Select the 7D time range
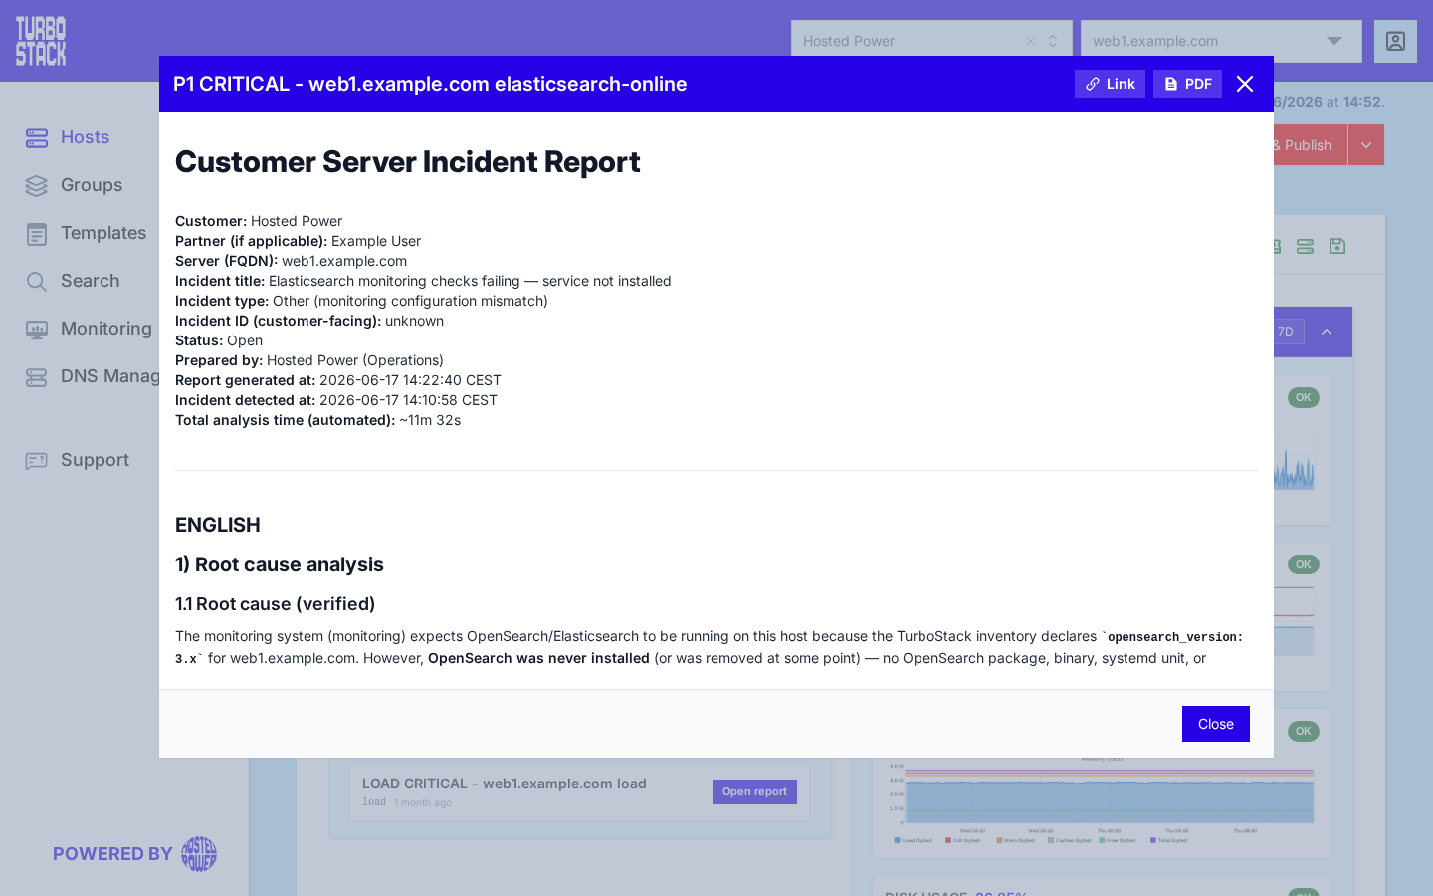This screenshot has height=896, width=1433. click(x=1288, y=332)
